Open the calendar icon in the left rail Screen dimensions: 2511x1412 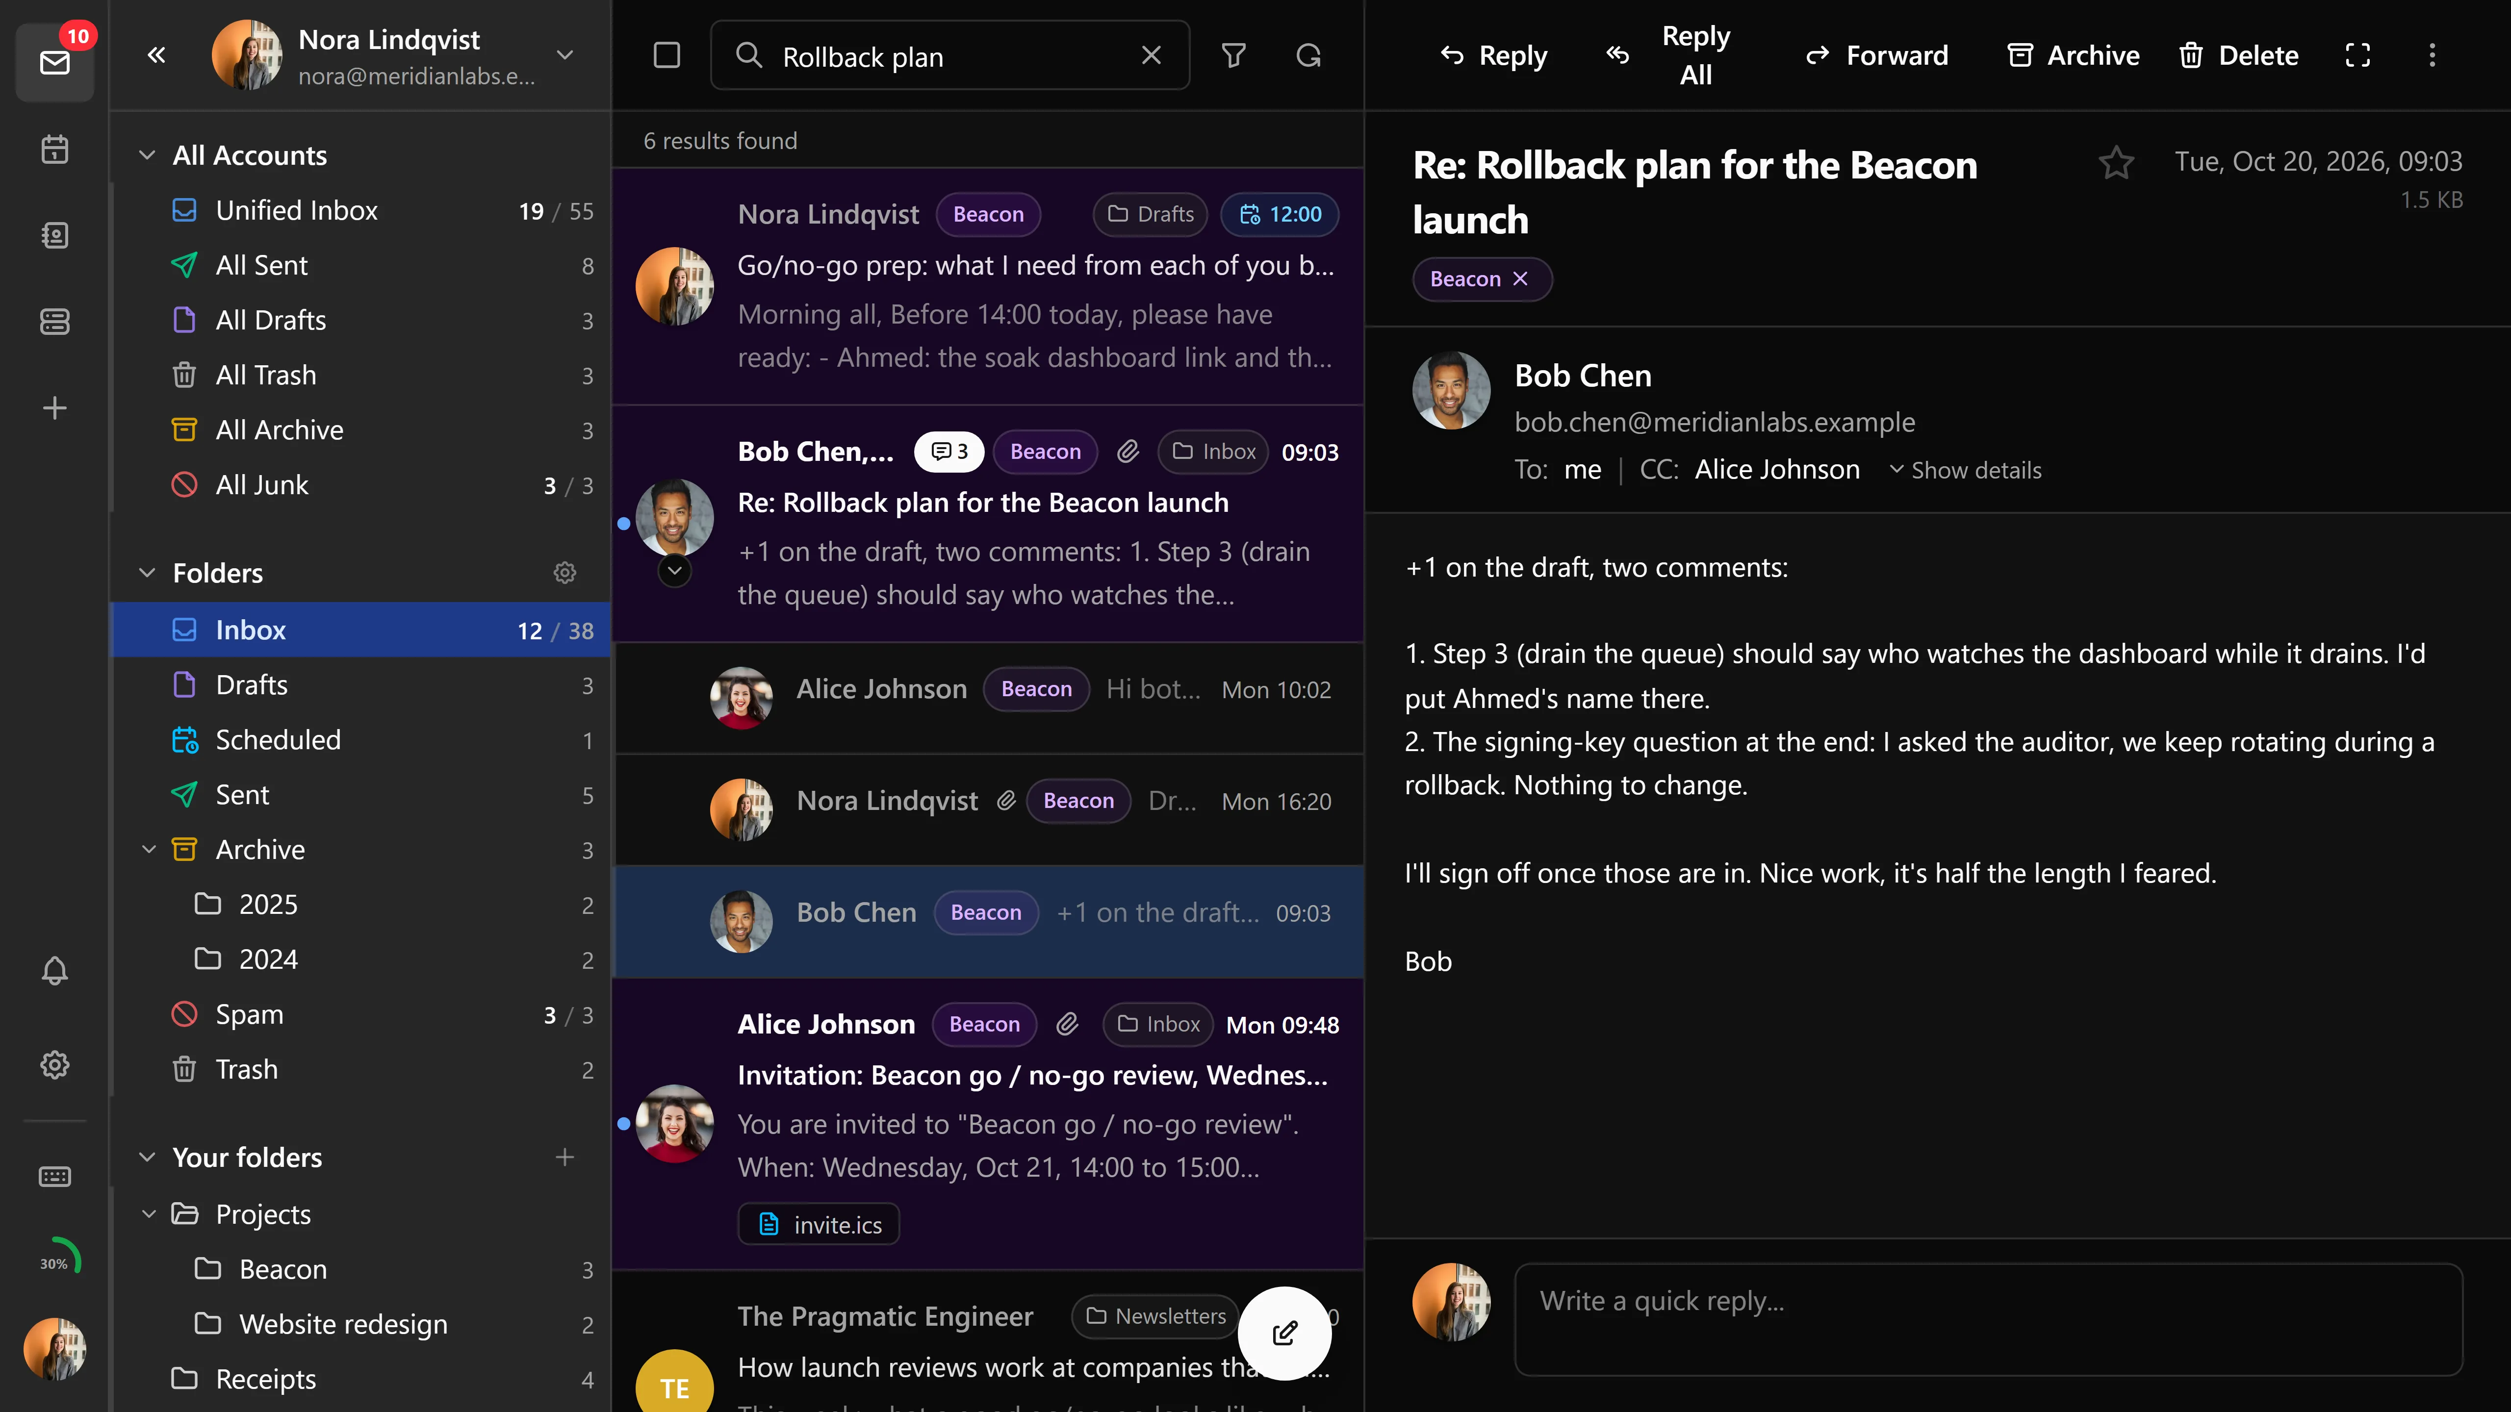point(54,149)
